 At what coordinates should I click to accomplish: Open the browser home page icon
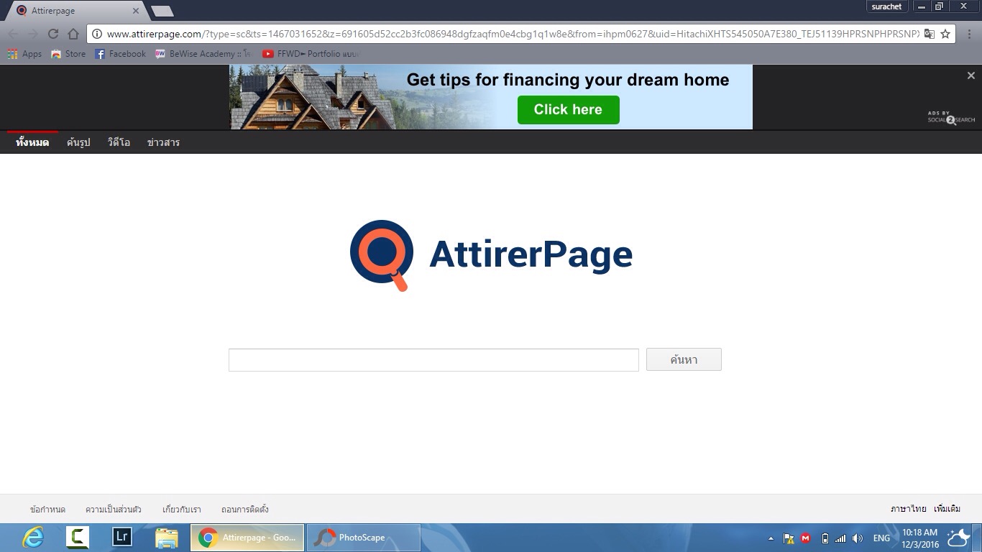tap(73, 34)
